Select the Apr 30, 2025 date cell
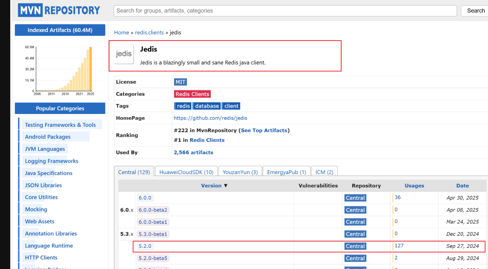Viewport: 488px width, 269px height. pyautogui.click(x=463, y=198)
